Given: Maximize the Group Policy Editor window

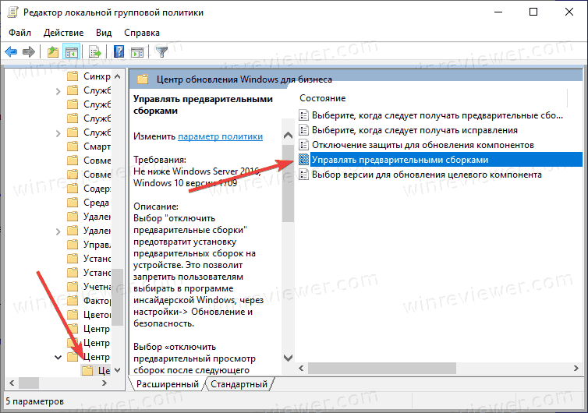Looking at the screenshot, I should coord(533,12).
